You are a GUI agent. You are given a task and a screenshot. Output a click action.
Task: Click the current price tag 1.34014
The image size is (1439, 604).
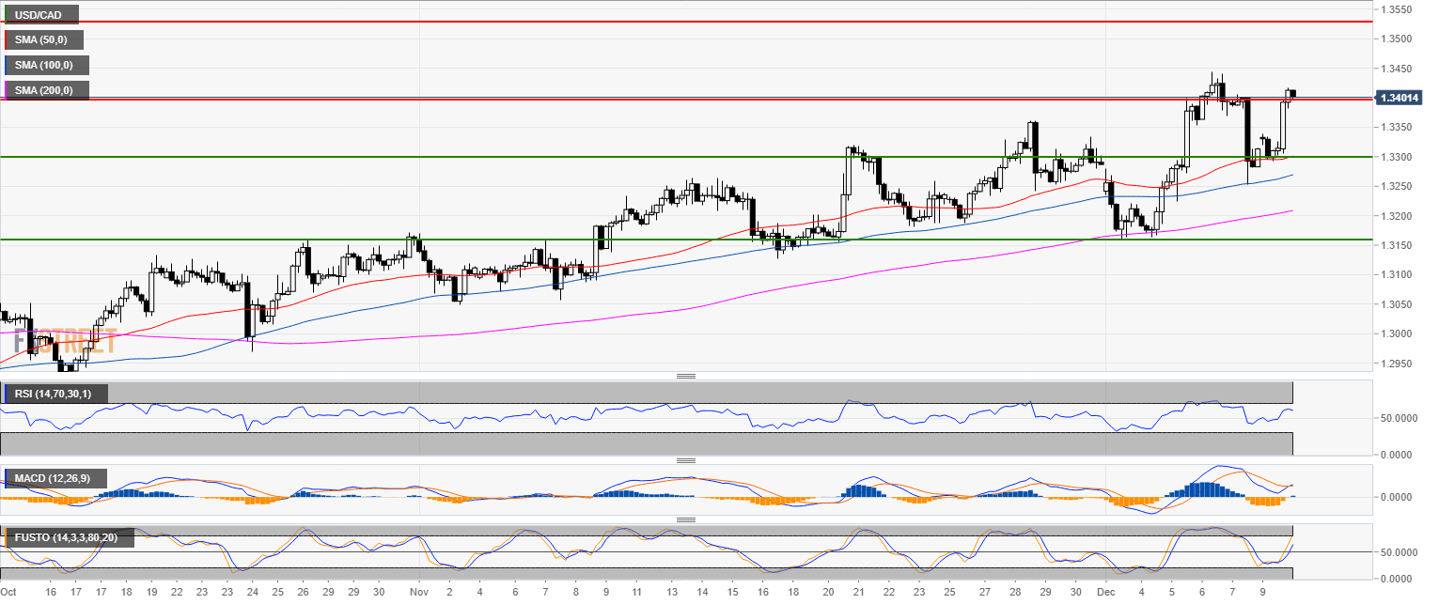tap(1400, 97)
